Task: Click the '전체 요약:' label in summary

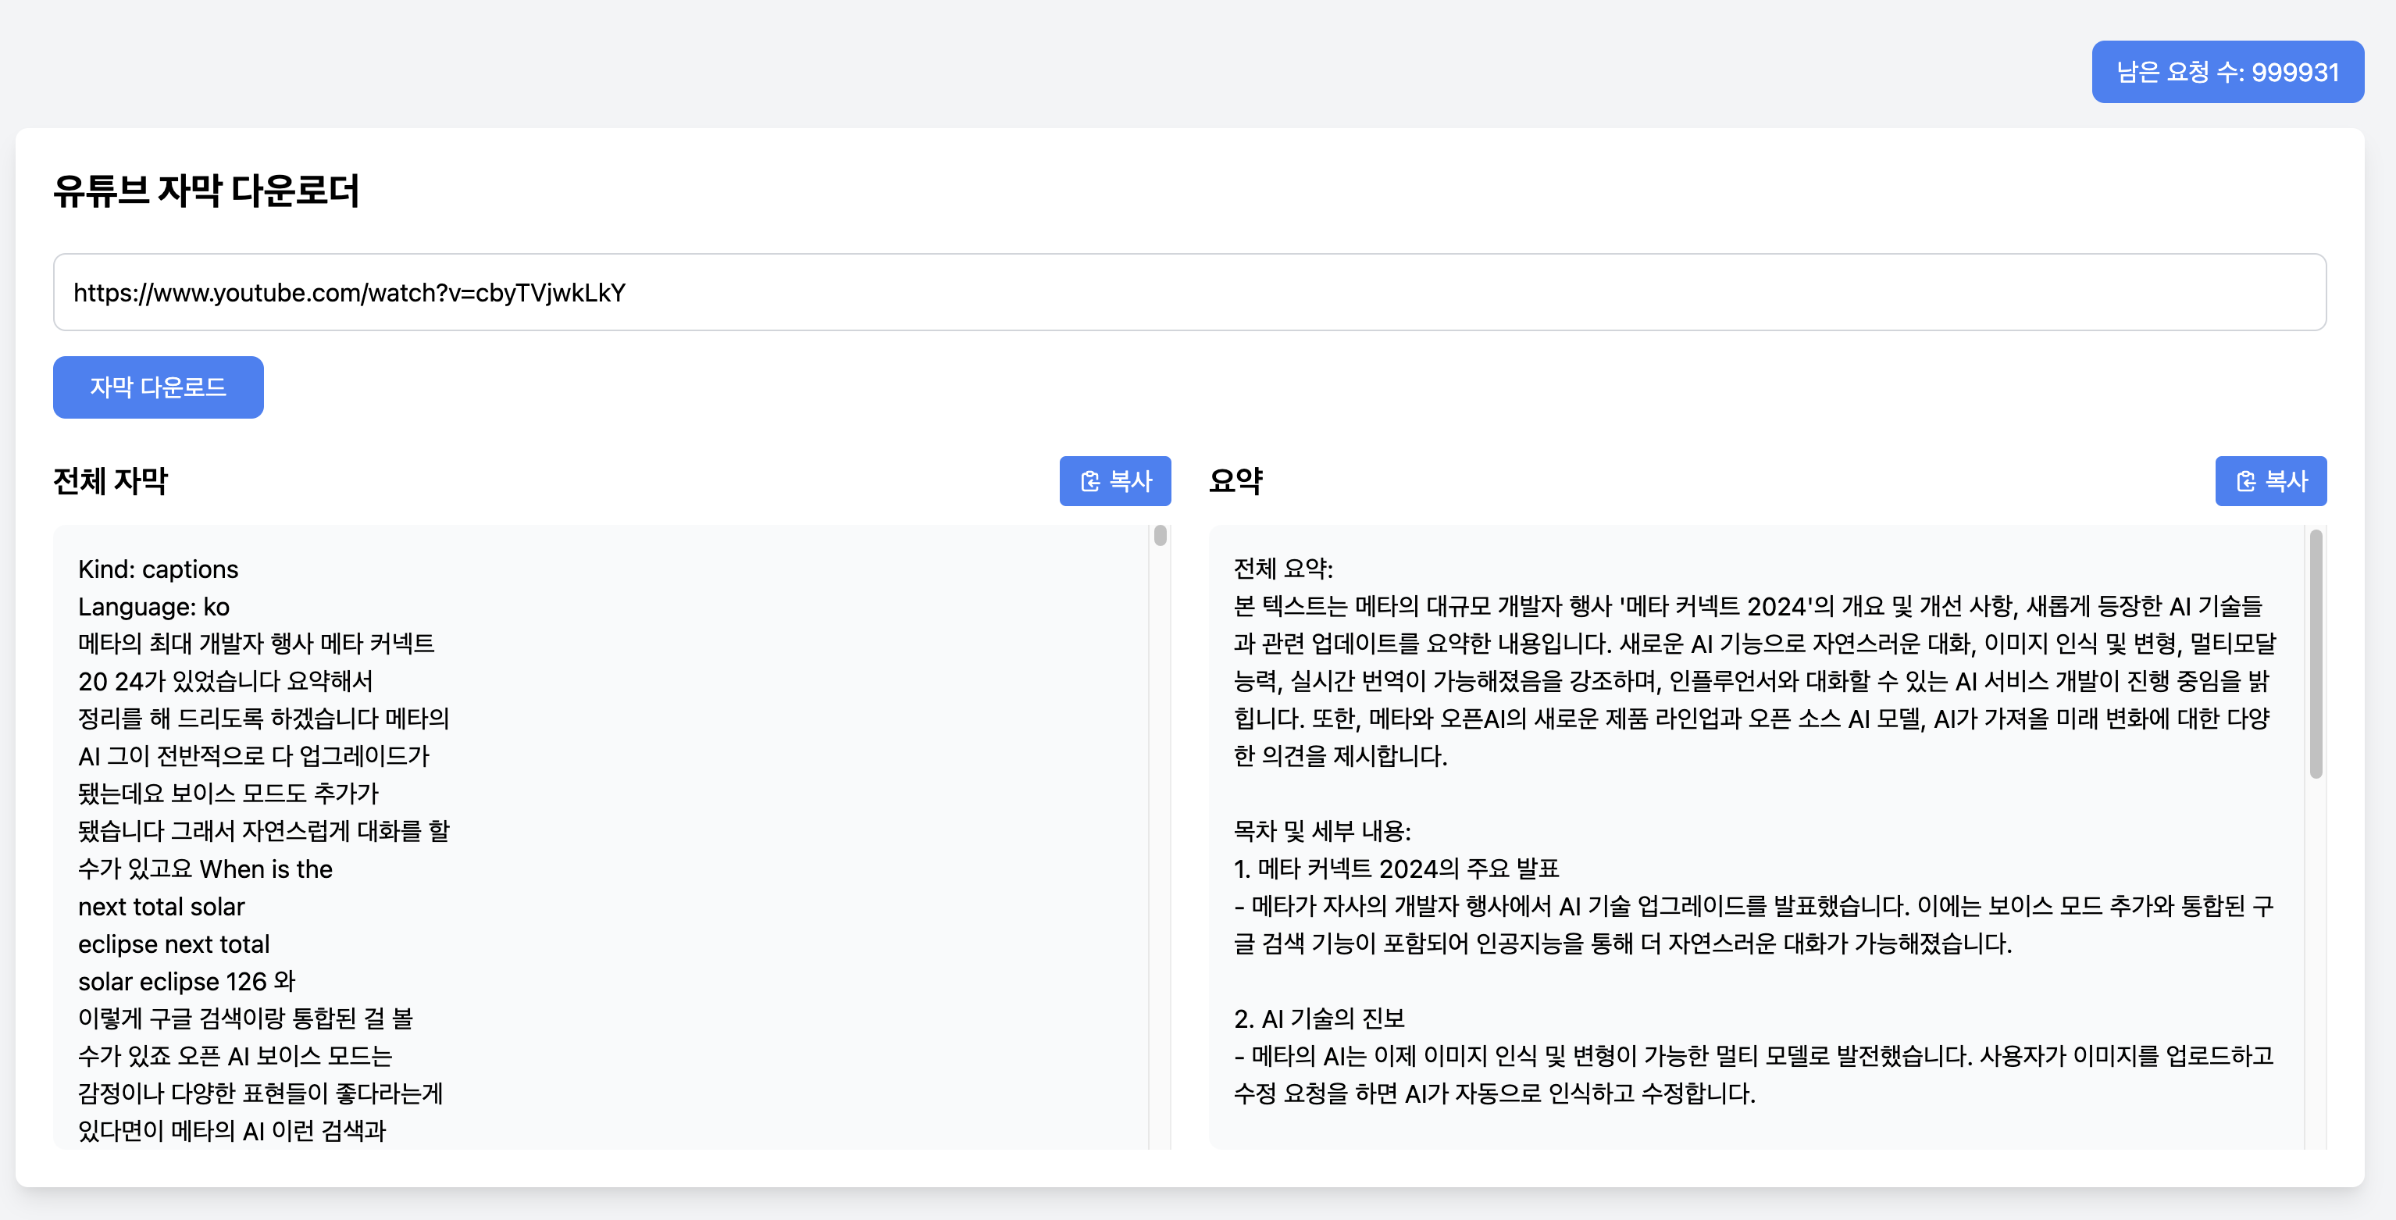Action: [1284, 568]
